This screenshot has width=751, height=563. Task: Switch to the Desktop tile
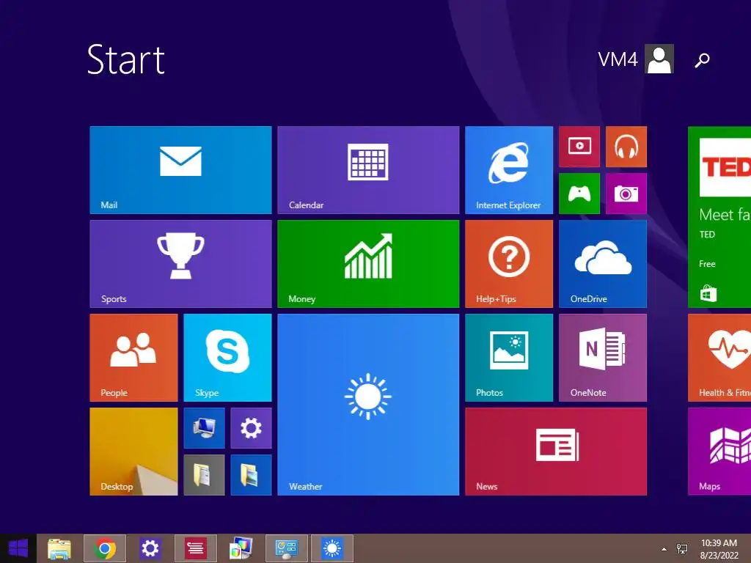pyautogui.click(x=133, y=452)
